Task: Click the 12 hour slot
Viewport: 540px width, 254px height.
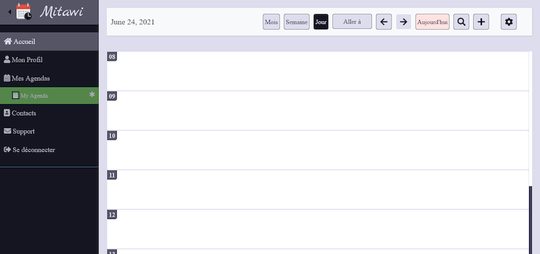Action: (317, 229)
